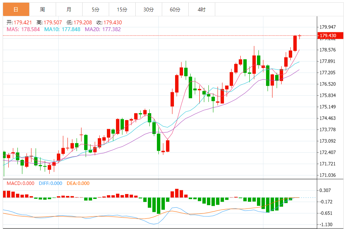Click the 176.520 price axis label
The height and width of the screenshot is (229, 346).
click(x=328, y=84)
